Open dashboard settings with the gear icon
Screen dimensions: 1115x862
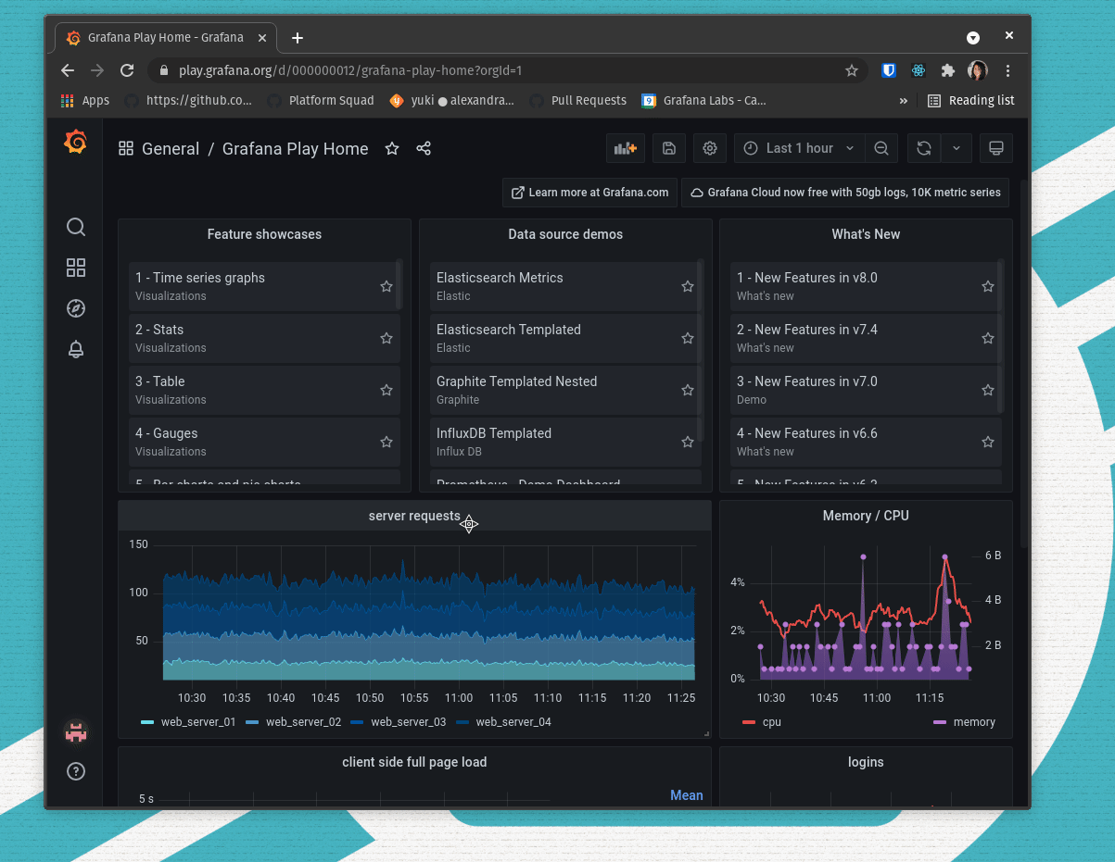[710, 148]
